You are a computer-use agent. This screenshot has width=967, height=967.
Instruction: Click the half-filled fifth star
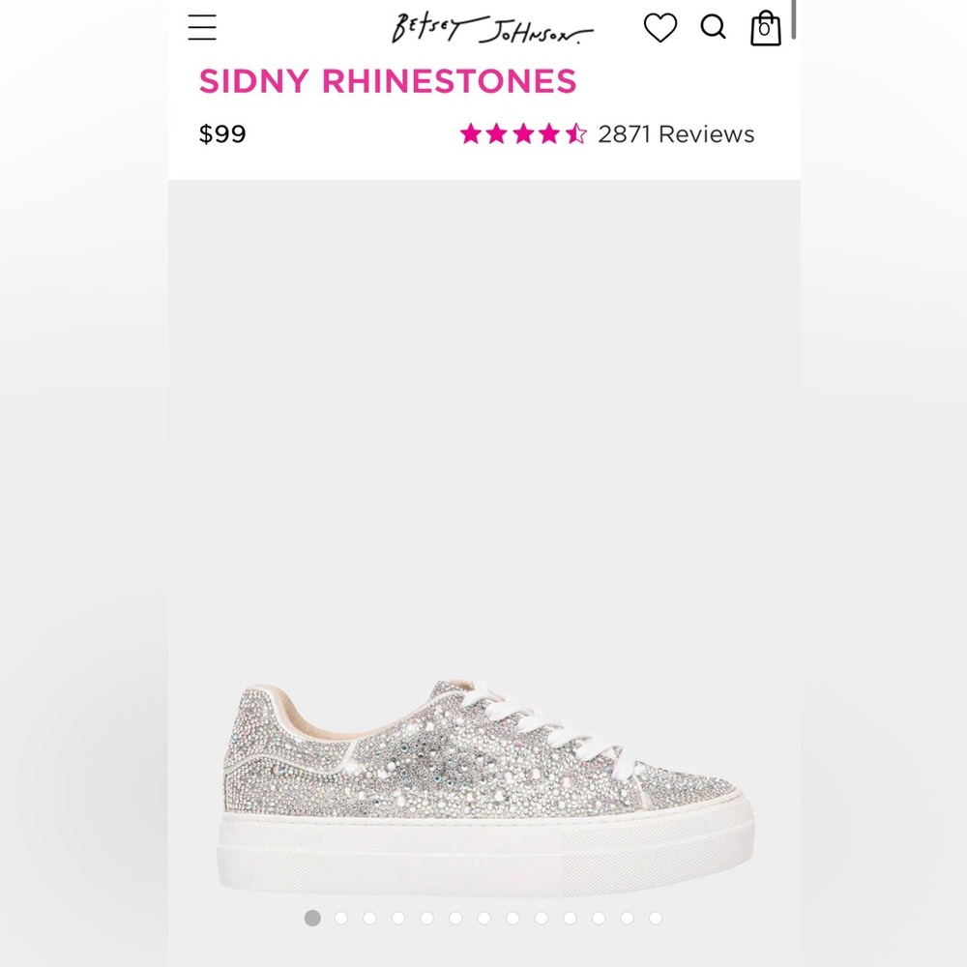point(577,133)
